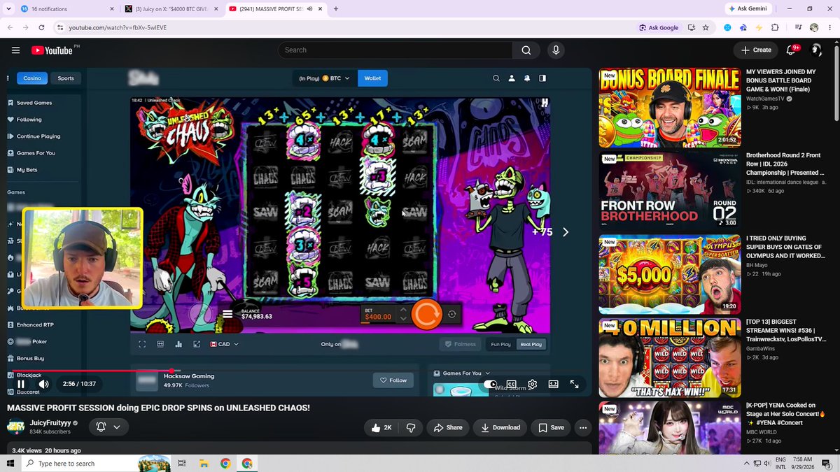
Task: Open the Front Row Brotherhood video thumbnail
Action: pos(670,190)
